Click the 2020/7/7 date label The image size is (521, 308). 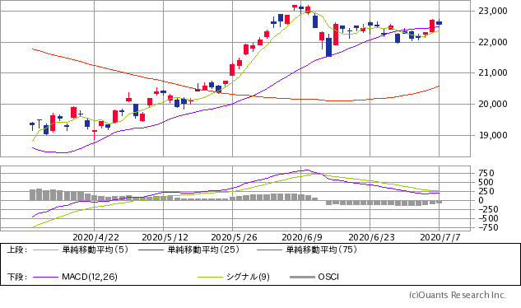pos(440,237)
